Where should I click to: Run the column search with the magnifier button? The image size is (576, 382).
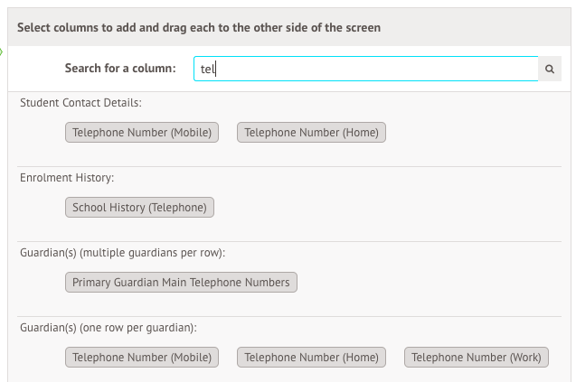(549, 69)
